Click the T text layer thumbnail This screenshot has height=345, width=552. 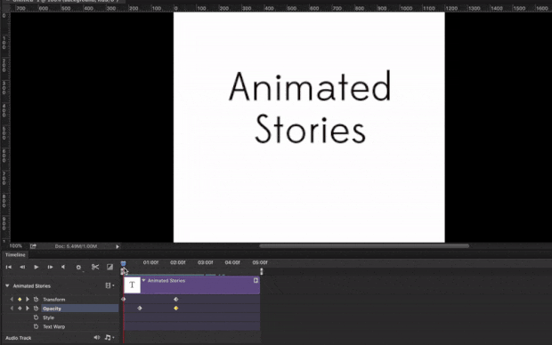coord(132,285)
